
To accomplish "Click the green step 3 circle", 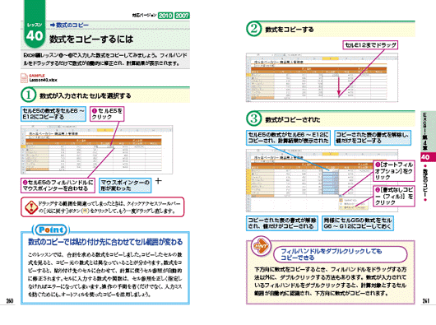I will pyautogui.click(x=253, y=118).
